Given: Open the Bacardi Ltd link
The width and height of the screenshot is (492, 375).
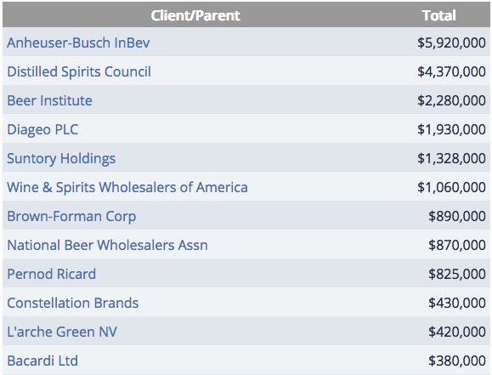Looking at the screenshot, I should point(42,361).
